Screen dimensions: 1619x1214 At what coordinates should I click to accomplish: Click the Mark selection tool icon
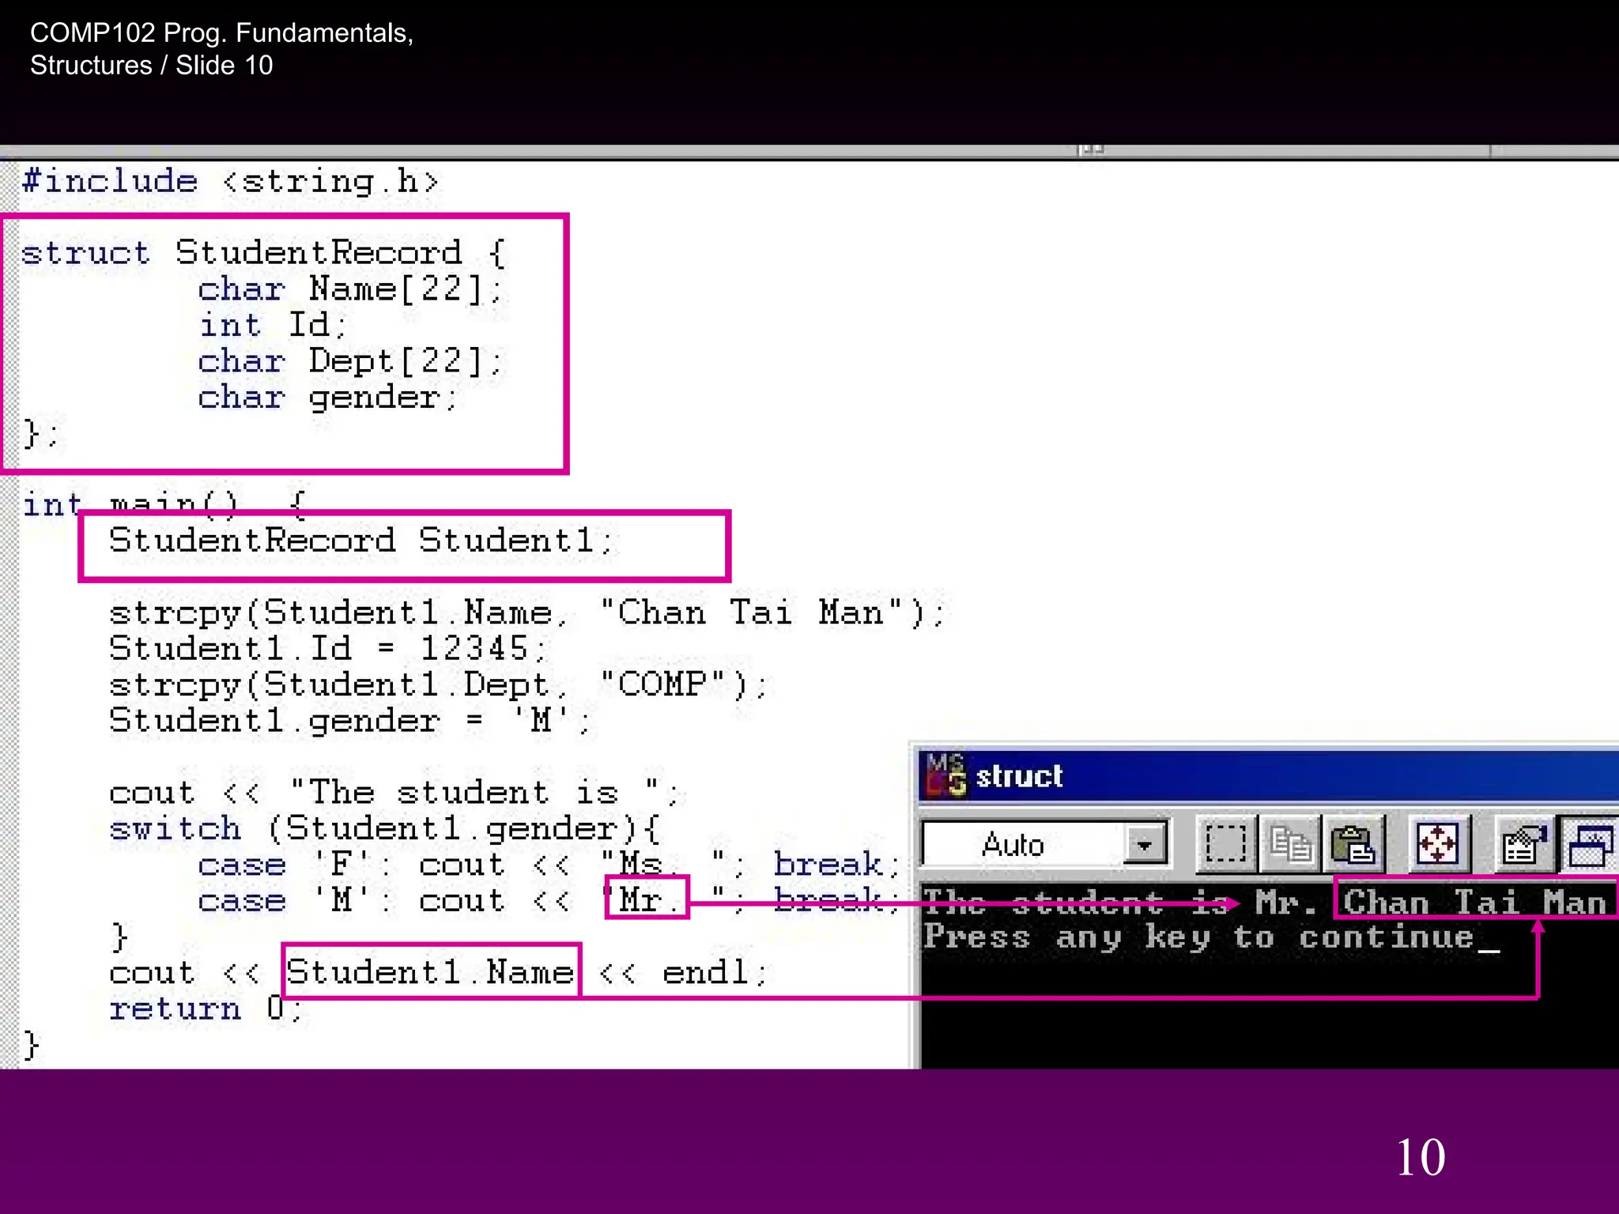tap(1225, 845)
